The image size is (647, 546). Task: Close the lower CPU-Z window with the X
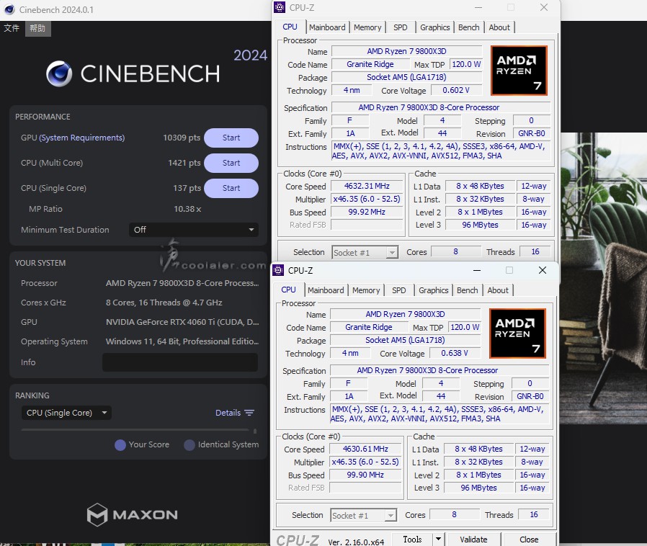[x=543, y=270]
